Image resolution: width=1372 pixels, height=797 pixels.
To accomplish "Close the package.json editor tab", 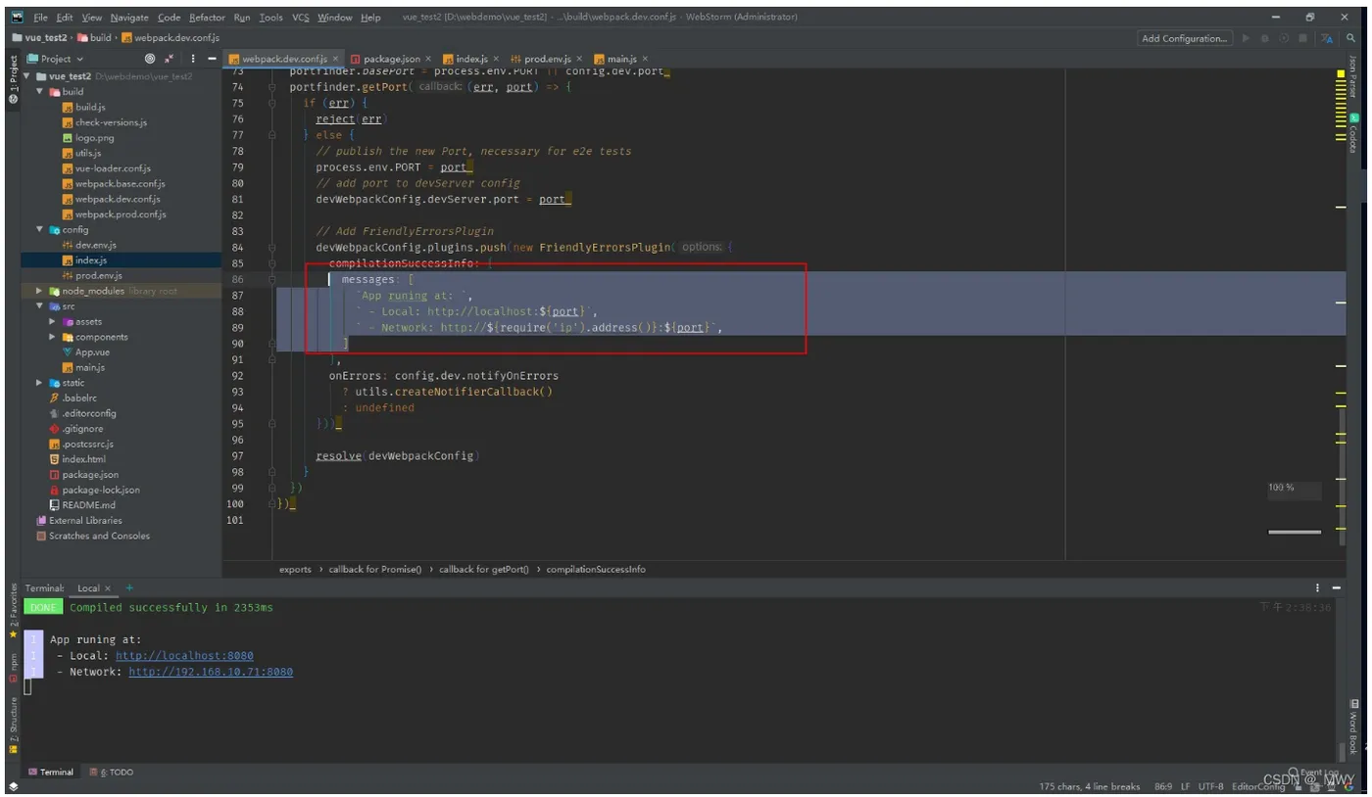I will pyautogui.click(x=429, y=59).
